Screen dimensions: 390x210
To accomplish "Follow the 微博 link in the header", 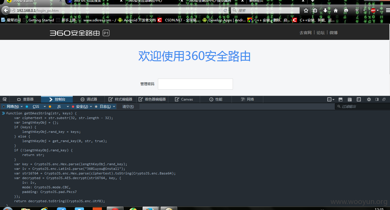I will [333, 33].
